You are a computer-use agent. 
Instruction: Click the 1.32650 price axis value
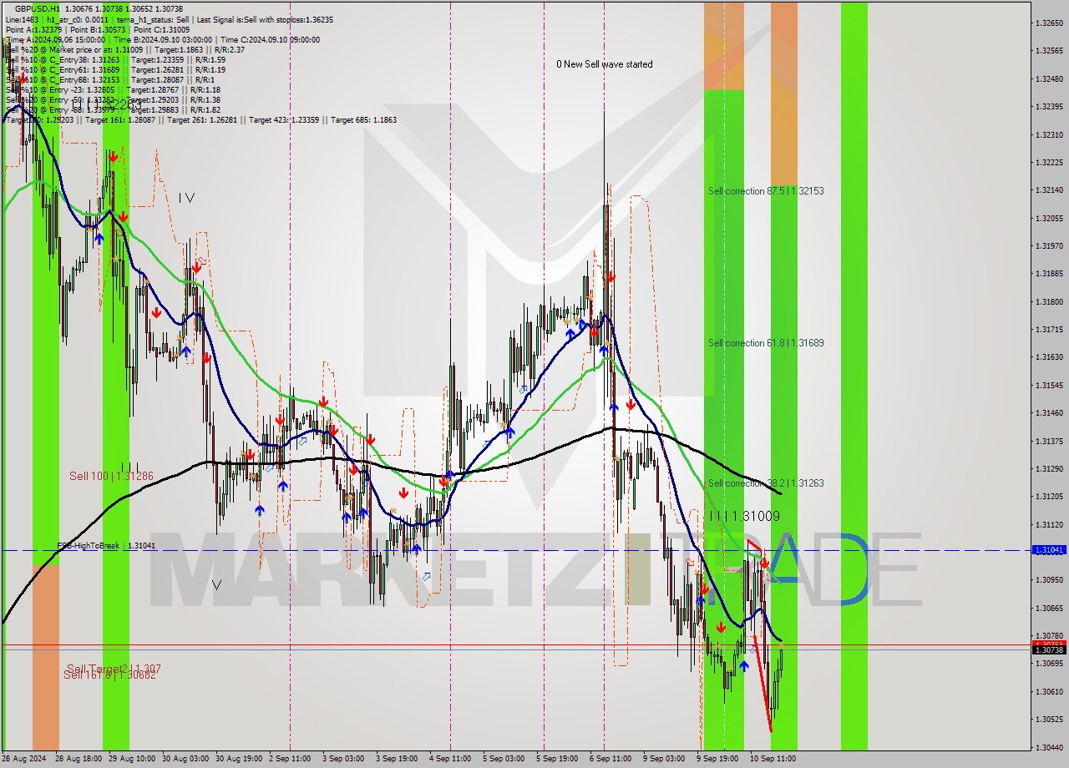point(1048,23)
